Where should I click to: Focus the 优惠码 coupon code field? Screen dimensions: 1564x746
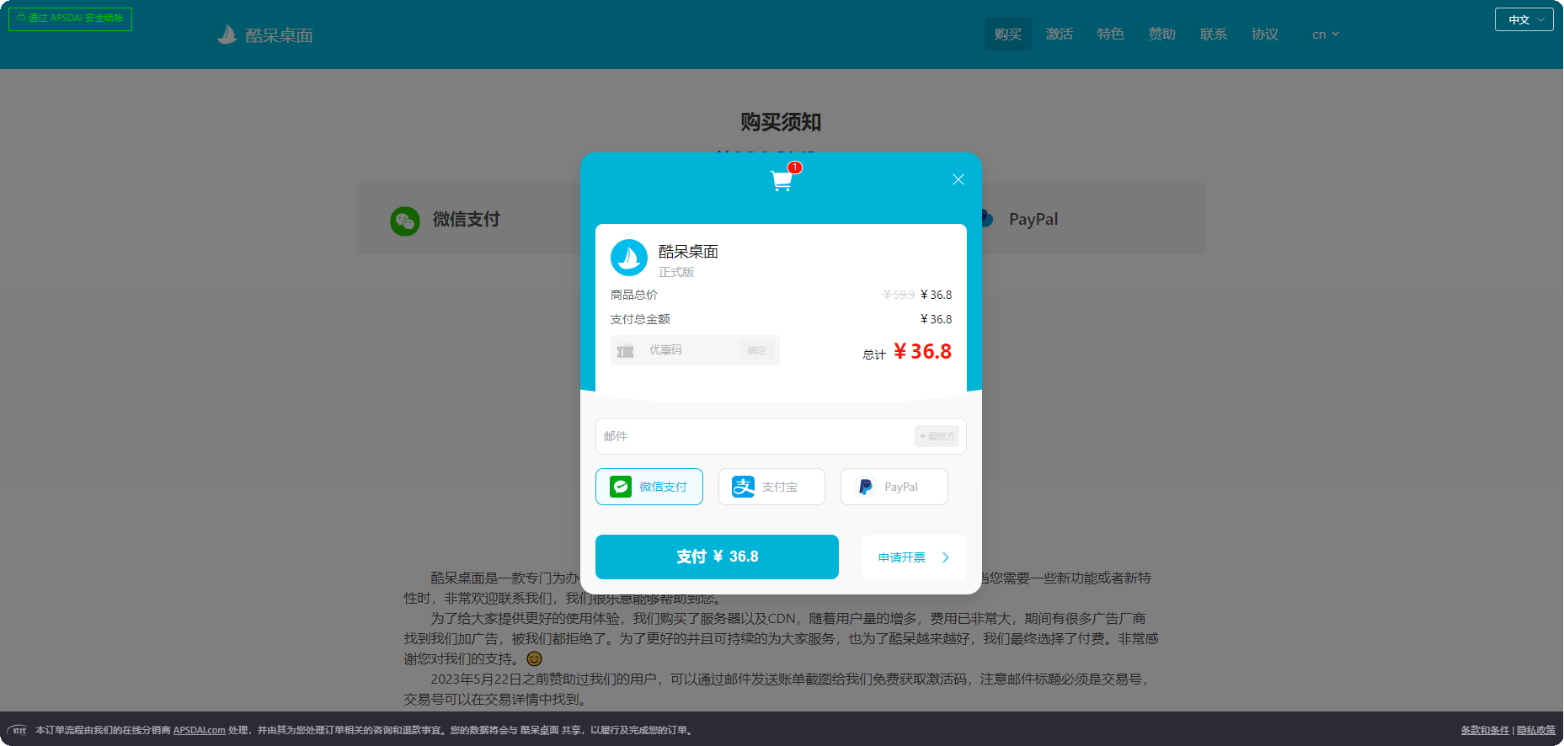pos(691,350)
